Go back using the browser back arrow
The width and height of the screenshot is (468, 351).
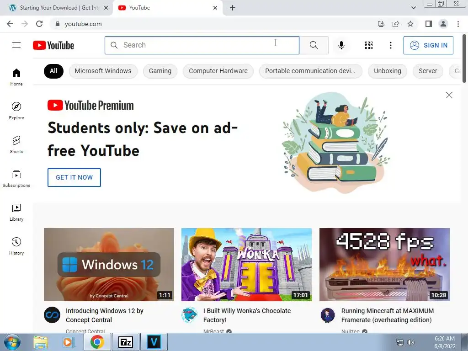[10, 24]
